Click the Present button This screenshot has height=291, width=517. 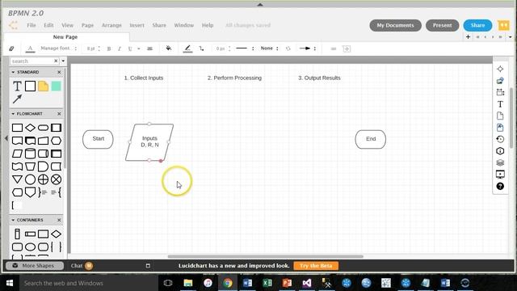pyautogui.click(x=442, y=25)
